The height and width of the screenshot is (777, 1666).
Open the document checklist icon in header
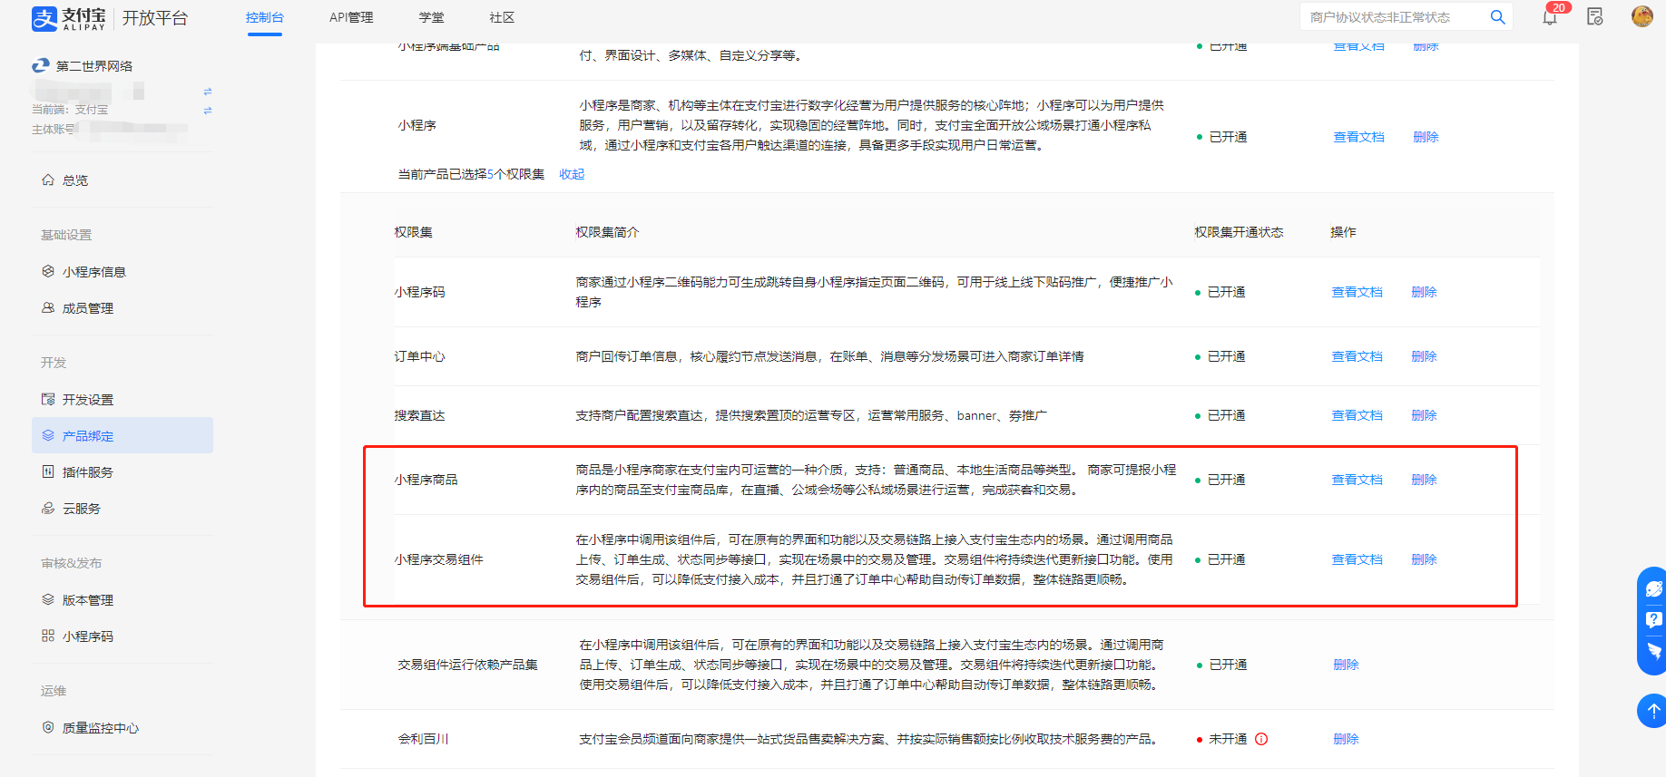point(1595,17)
